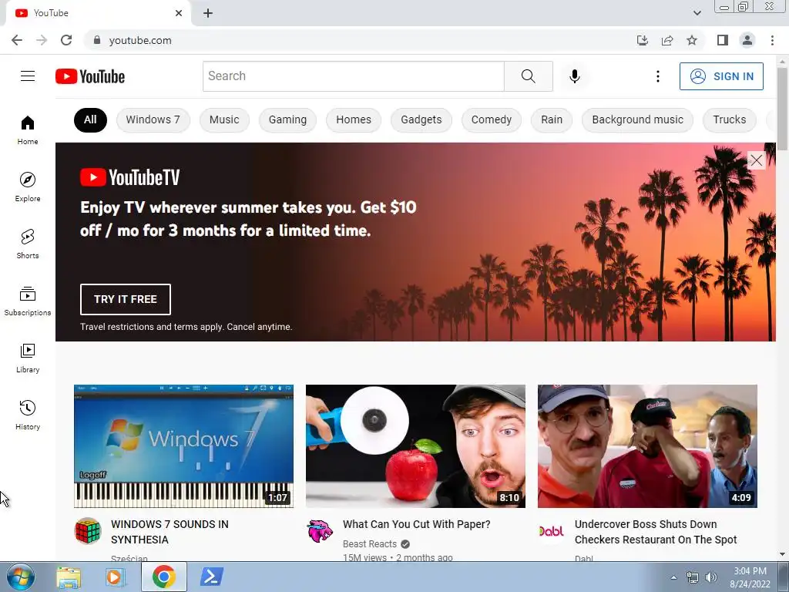Reload the page
Image resolution: width=789 pixels, height=592 pixels.
[x=66, y=40]
